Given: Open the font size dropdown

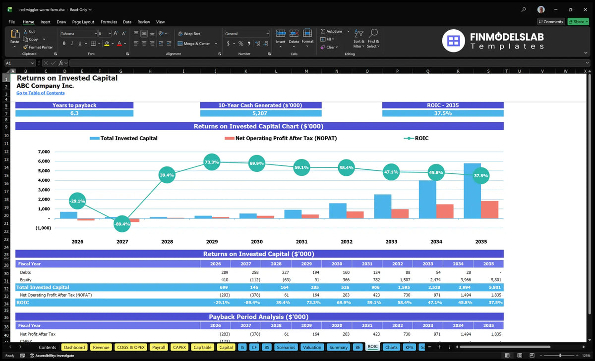Looking at the screenshot, I should [x=109, y=34].
